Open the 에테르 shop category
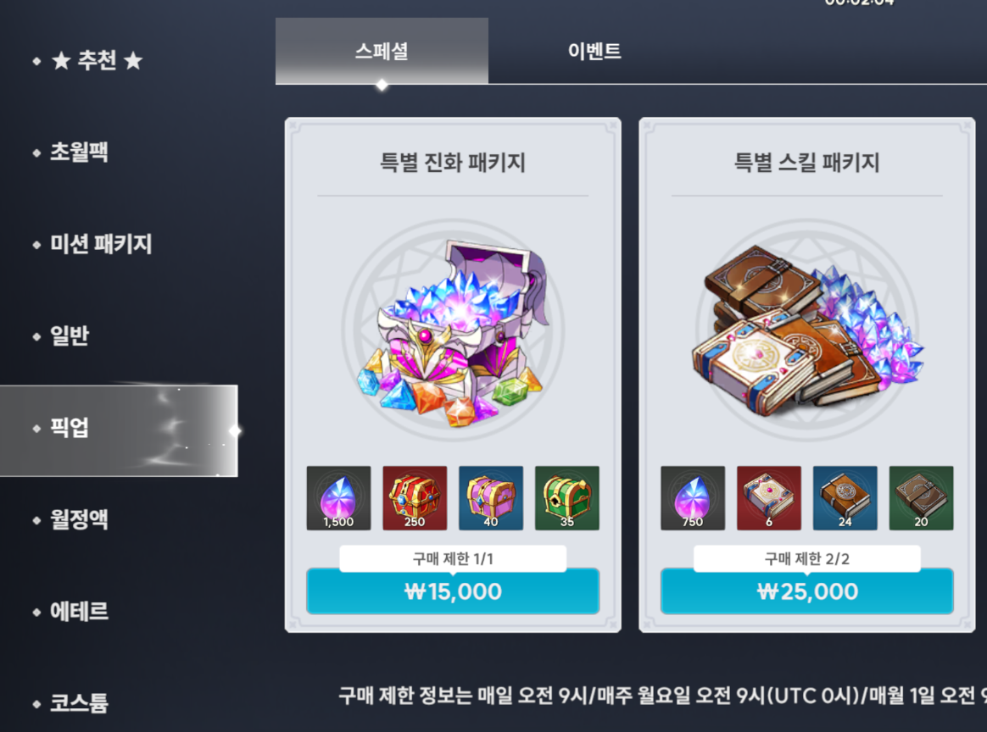Screen dimensions: 987x732 click(x=80, y=611)
